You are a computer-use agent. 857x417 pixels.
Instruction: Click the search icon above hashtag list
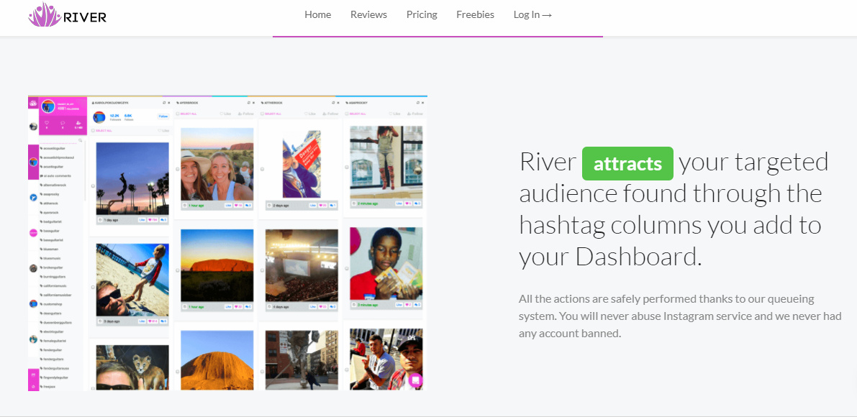[81, 141]
